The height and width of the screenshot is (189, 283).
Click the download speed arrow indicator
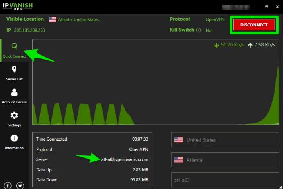(x=217, y=45)
